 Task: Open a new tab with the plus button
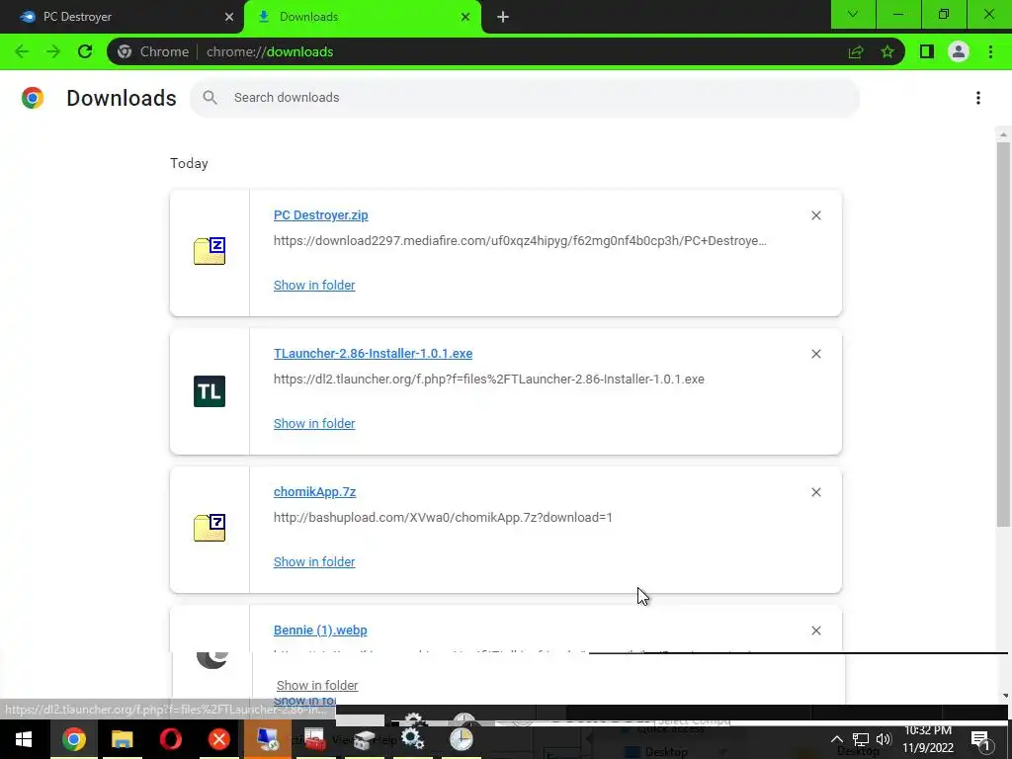tap(503, 17)
